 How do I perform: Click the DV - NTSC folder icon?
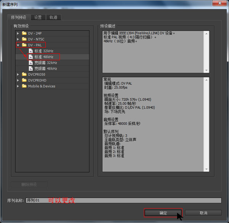[x=24, y=39]
